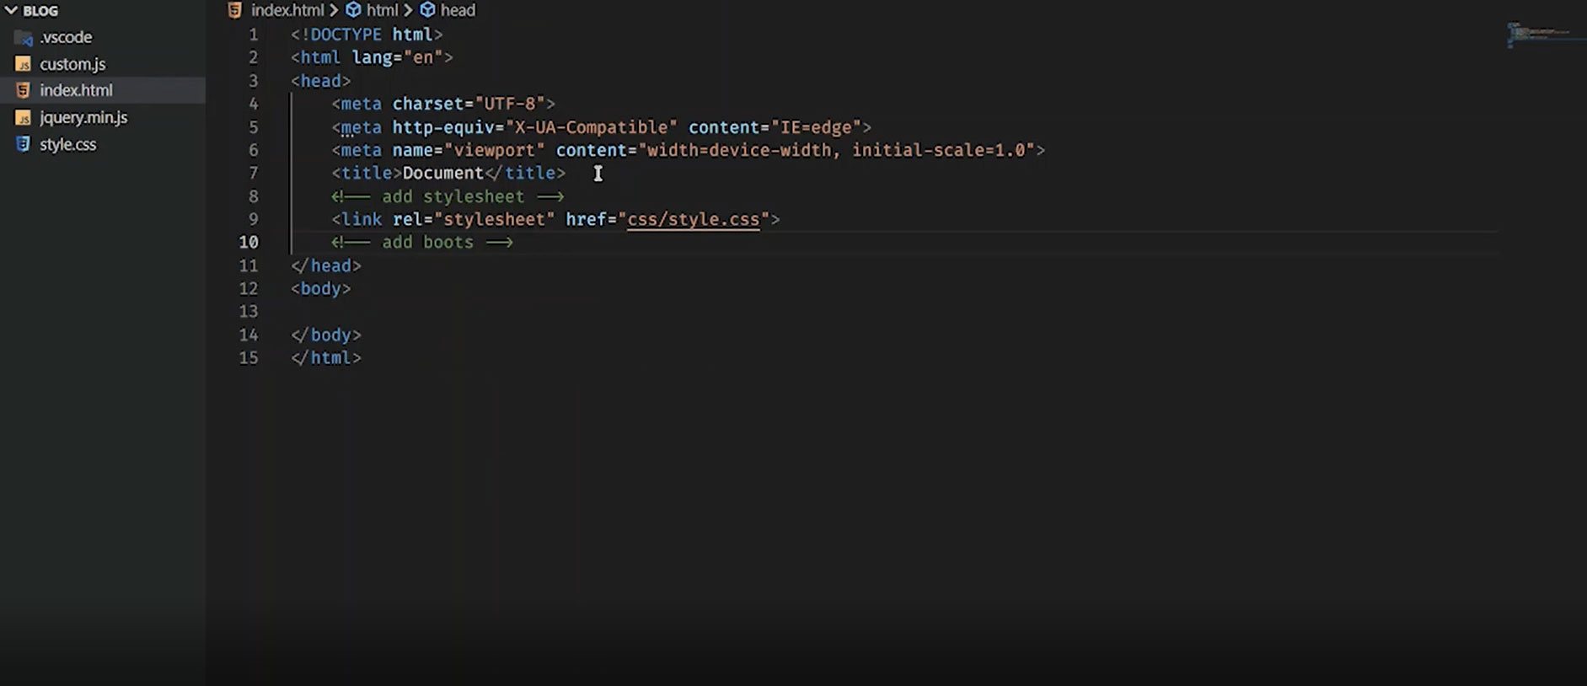Expand the .vscode folder

click(x=66, y=38)
